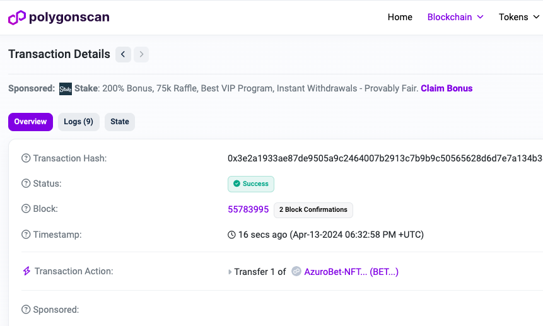Click help icon beside Transaction Hash
Image resolution: width=543 pixels, height=326 pixels.
point(26,158)
